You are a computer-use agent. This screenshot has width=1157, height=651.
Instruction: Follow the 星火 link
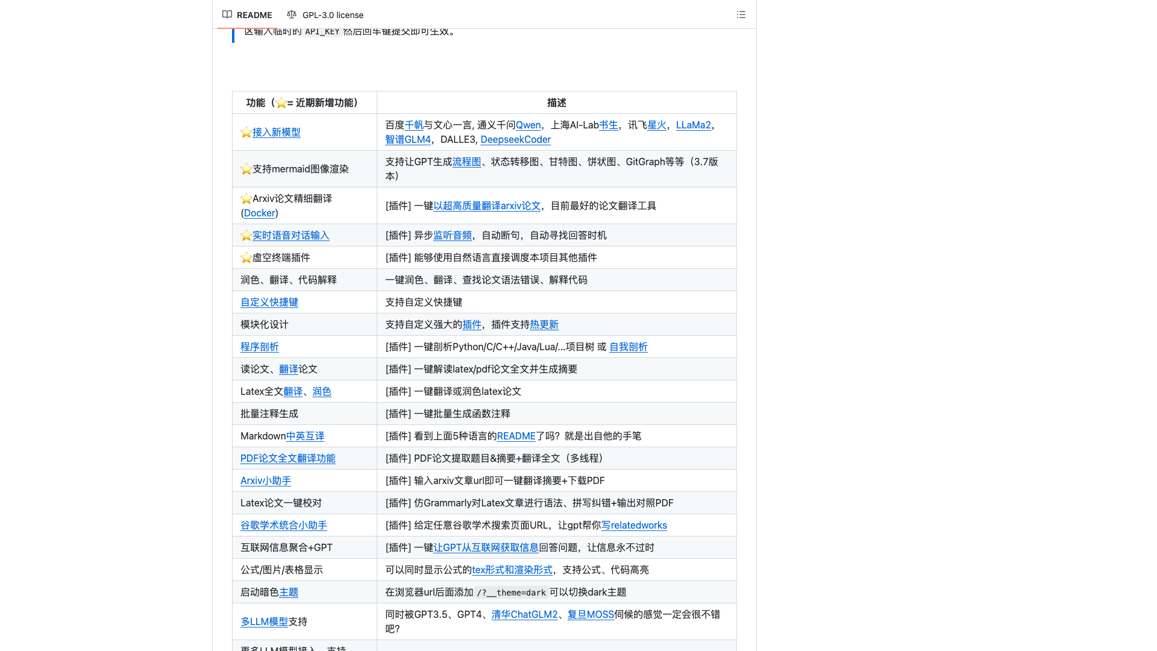(657, 125)
